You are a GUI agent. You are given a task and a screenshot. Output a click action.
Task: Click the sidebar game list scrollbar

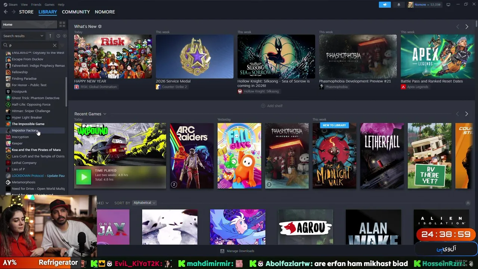[x=66, y=92]
